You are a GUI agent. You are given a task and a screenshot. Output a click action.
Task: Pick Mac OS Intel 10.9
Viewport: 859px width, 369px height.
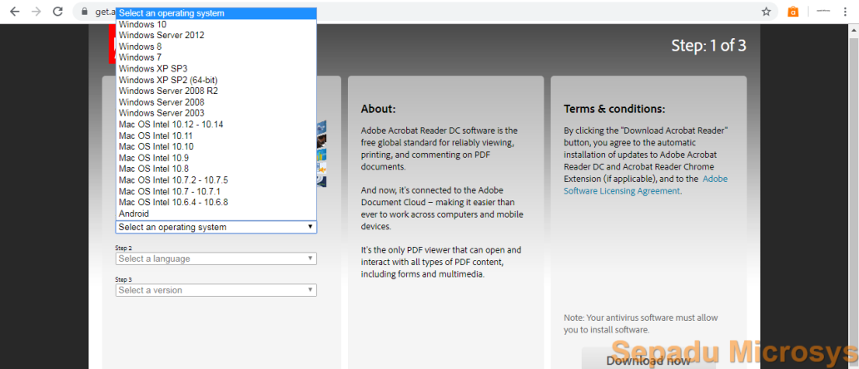pyautogui.click(x=216, y=157)
